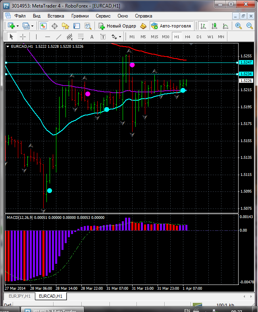Open the Profiles icon in toolbar
This screenshot has width=258, height=312.
pyautogui.click(x=26, y=26)
